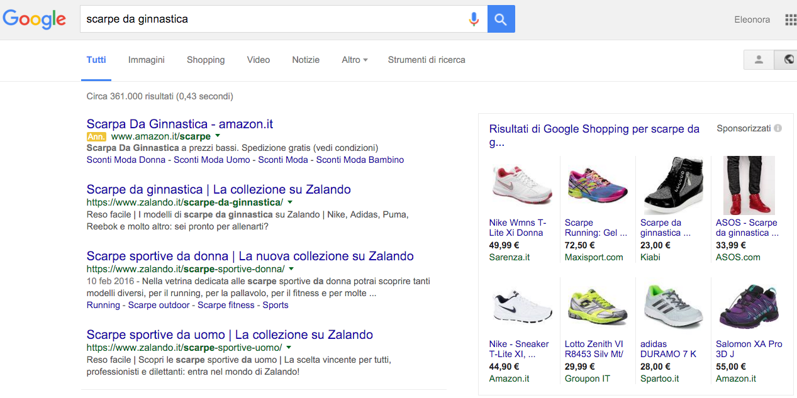Open Nike - Sneaker T-Lite XI product link
The width and height of the screenshot is (797, 398).
[519, 349]
